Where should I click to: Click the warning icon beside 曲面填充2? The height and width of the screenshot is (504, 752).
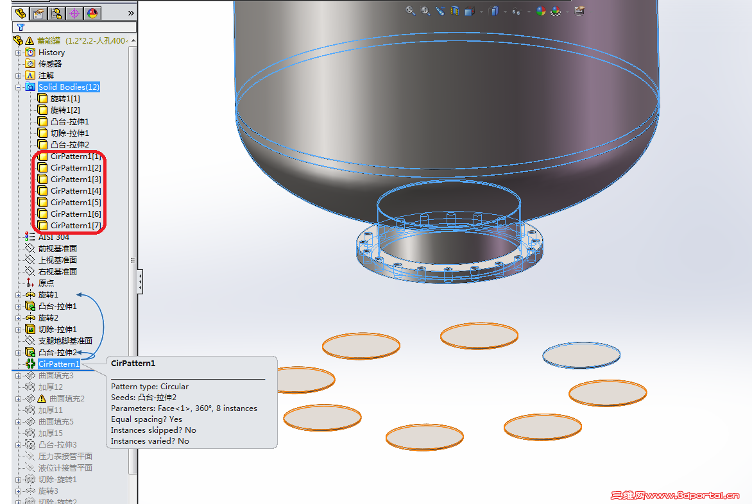pyautogui.click(x=42, y=399)
